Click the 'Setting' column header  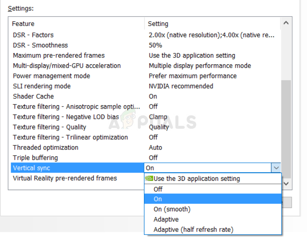click(158, 24)
